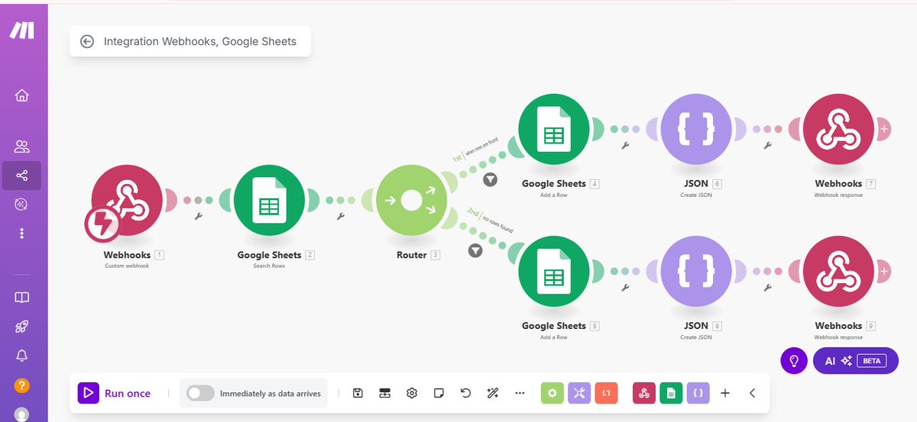Open the Home page from the sidebar
This screenshot has height=422, width=917.
point(21,95)
